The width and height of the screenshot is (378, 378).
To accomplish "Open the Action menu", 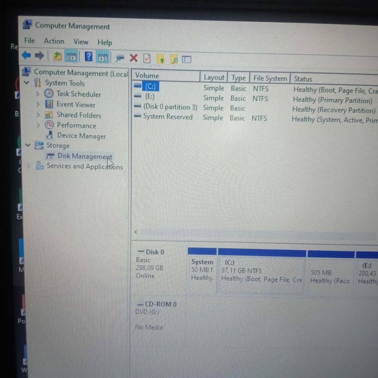I will (54, 41).
